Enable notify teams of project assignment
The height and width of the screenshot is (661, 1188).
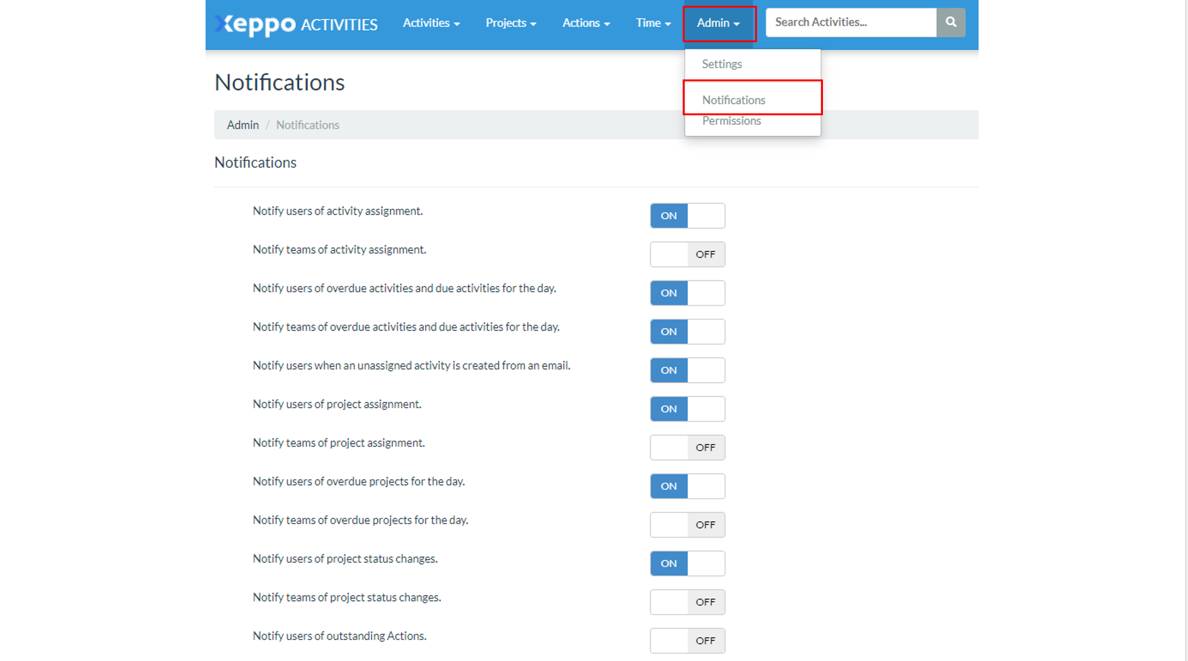tap(687, 448)
